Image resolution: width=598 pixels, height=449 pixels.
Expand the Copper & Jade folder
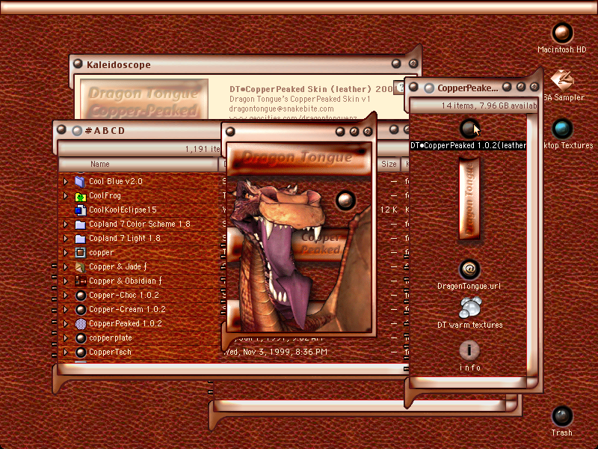[66, 267]
